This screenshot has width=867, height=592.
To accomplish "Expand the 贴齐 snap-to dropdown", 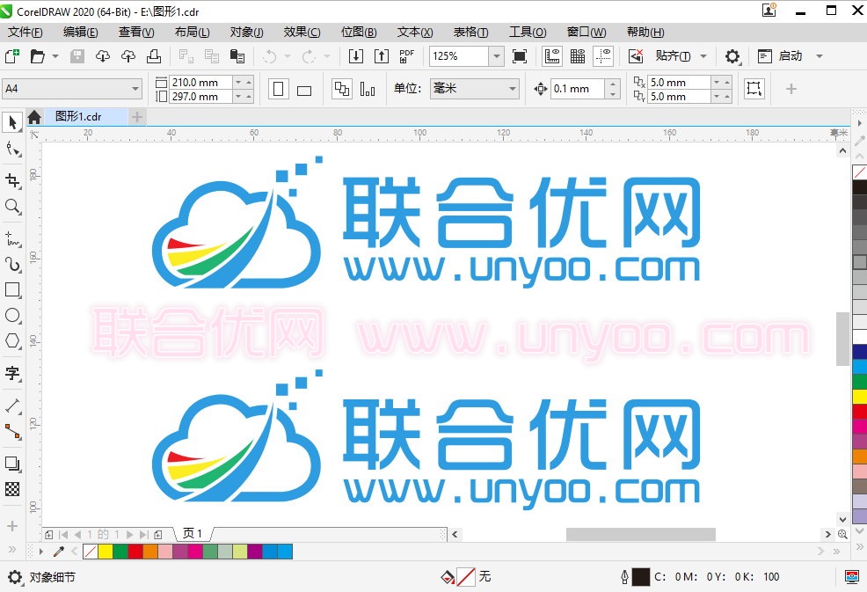I will pyautogui.click(x=703, y=56).
